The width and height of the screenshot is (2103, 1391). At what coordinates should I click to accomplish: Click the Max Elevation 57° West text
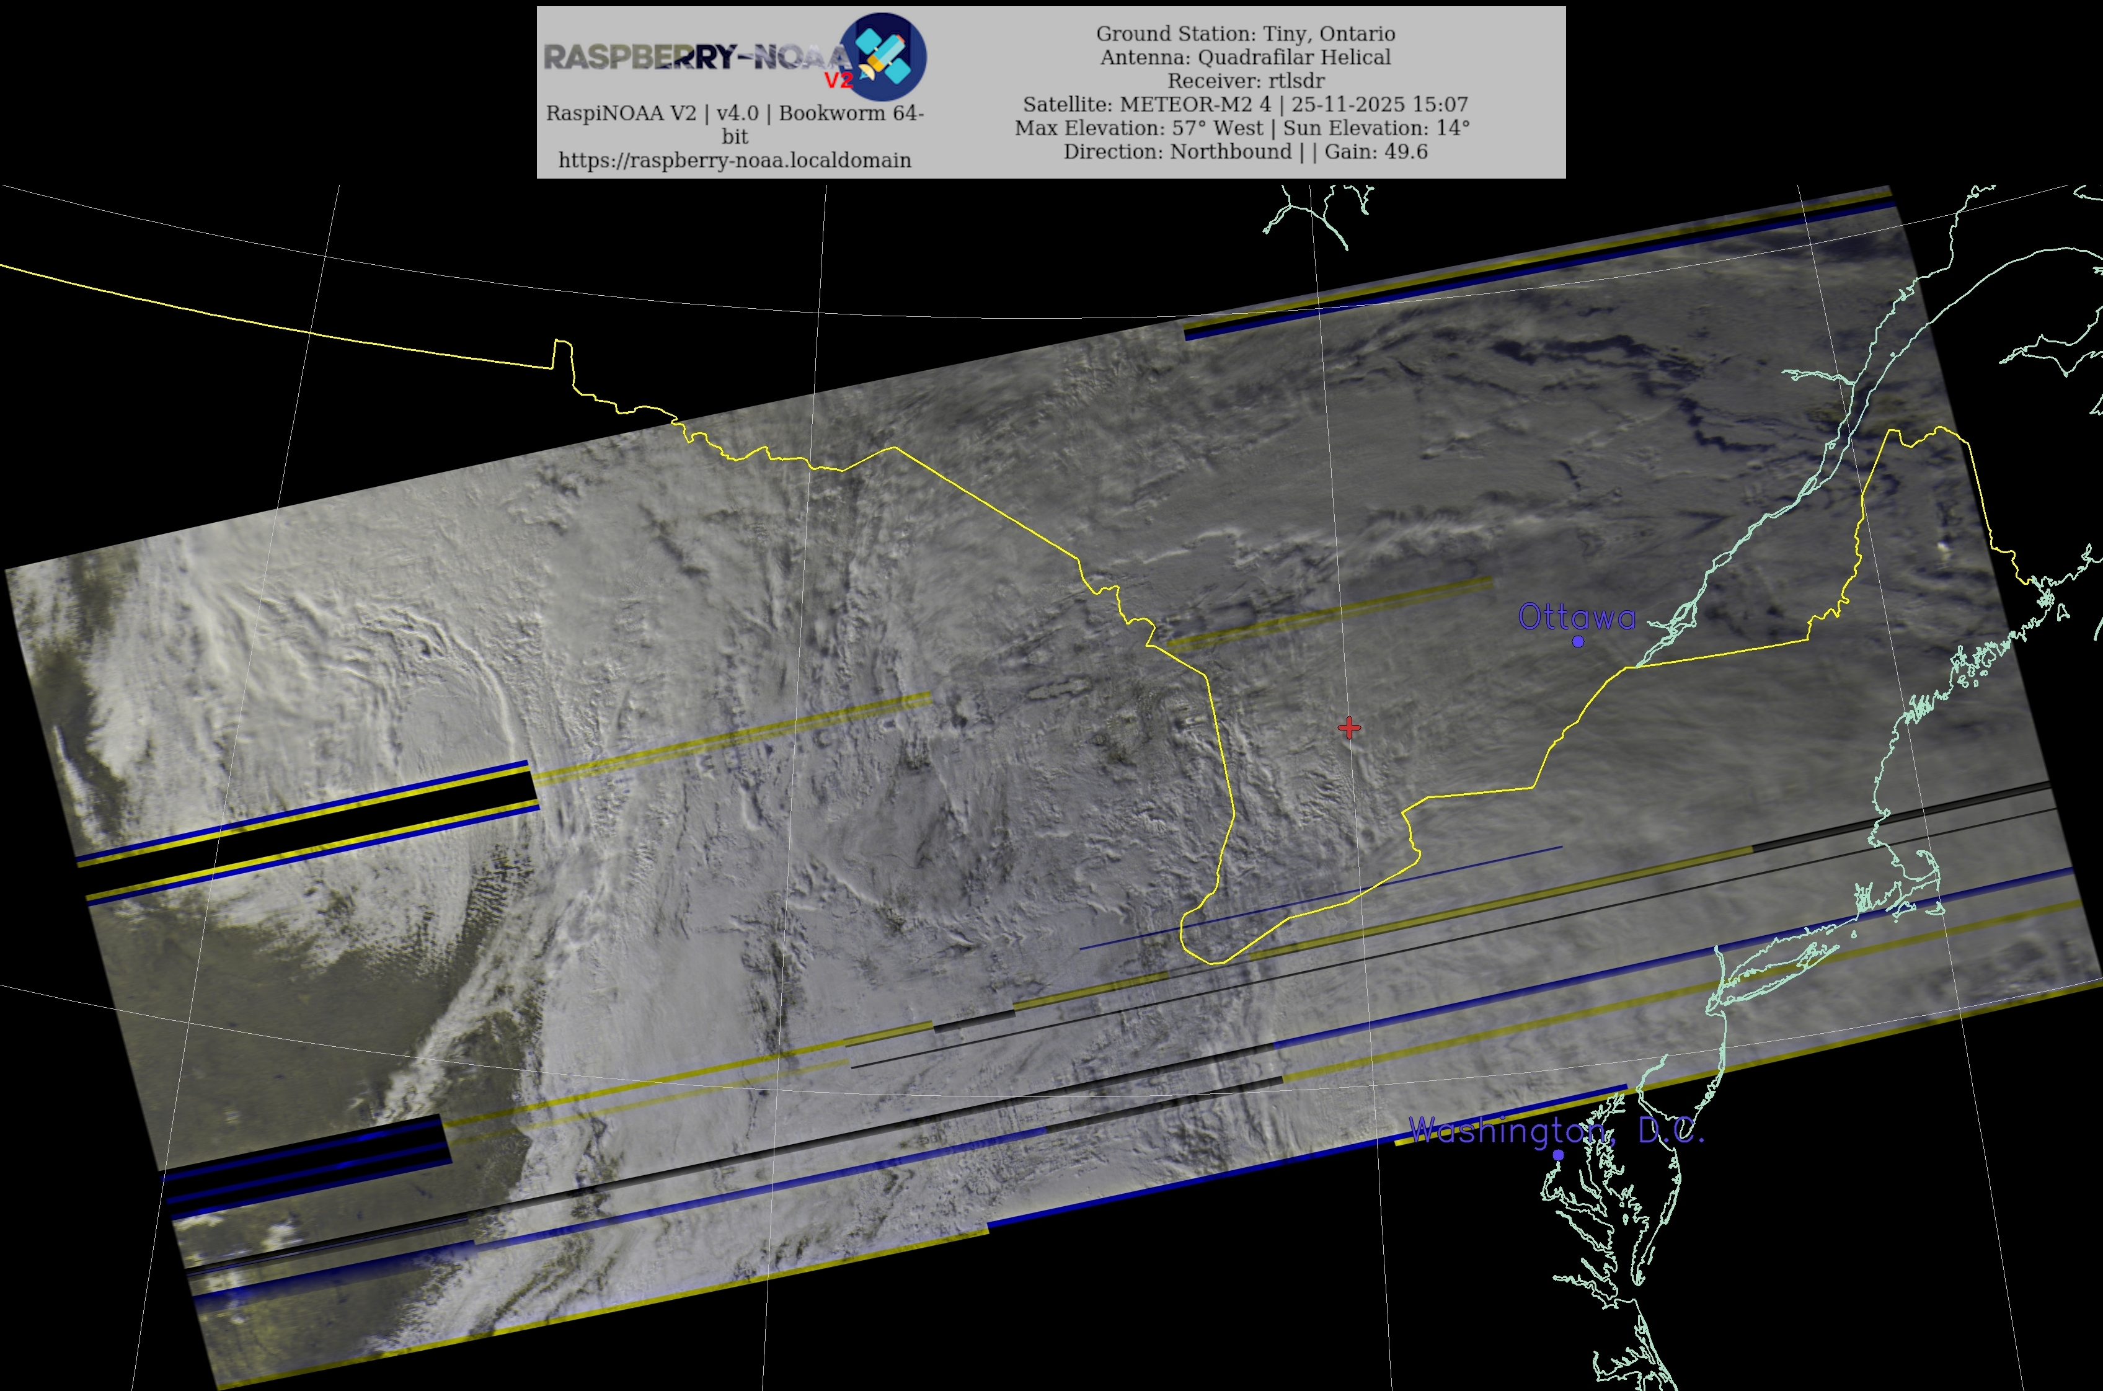click(x=1242, y=128)
